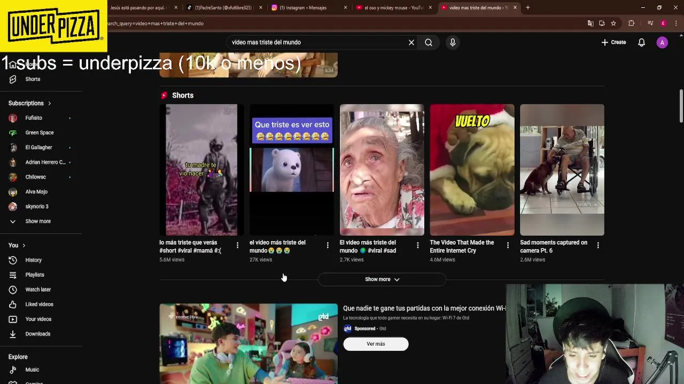Open the browser extensions puzzle icon
Image resolution: width=684 pixels, height=384 pixels.
coord(631,23)
